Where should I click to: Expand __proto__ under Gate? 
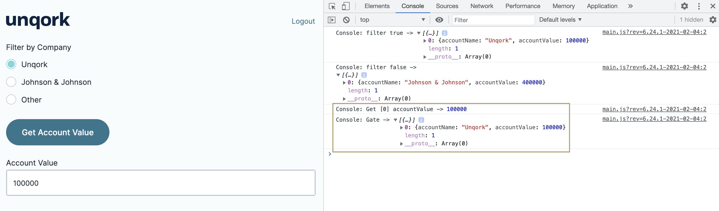tap(401, 144)
